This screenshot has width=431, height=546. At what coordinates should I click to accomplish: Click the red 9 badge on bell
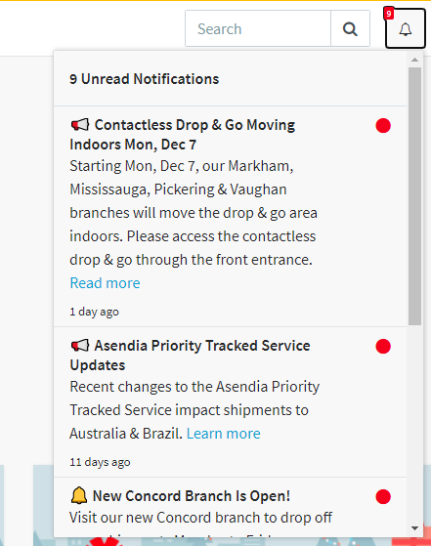coord(389,14)
